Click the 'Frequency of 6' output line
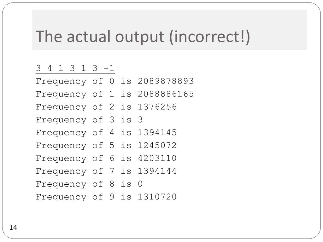The image size is (323, 242). [x=106, y=158]
